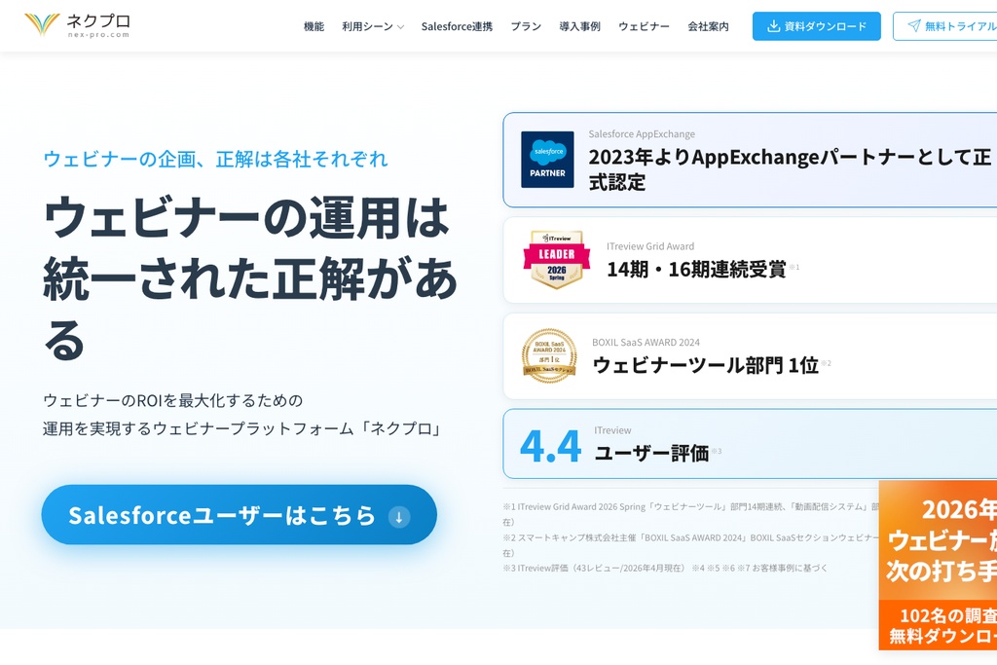Viewport: 997px width, 665px height.
Task: Click the ※2 スマートキャンプ株式会社 footnote
Action: pos(691,545)
